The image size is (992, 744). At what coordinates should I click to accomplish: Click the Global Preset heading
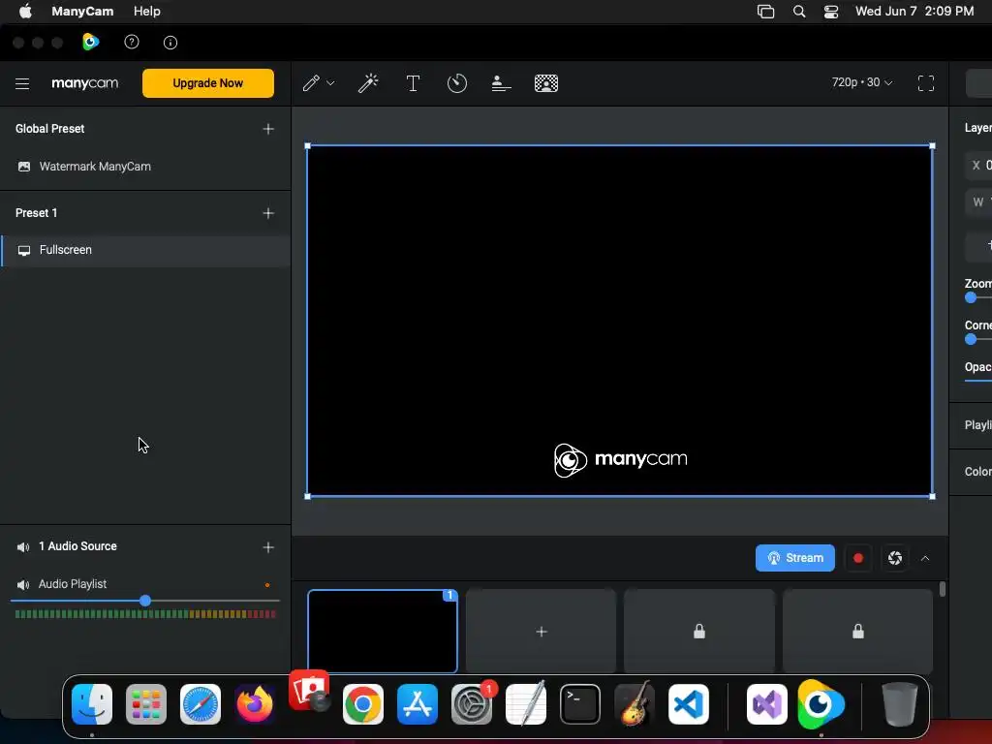click(50, 129)
